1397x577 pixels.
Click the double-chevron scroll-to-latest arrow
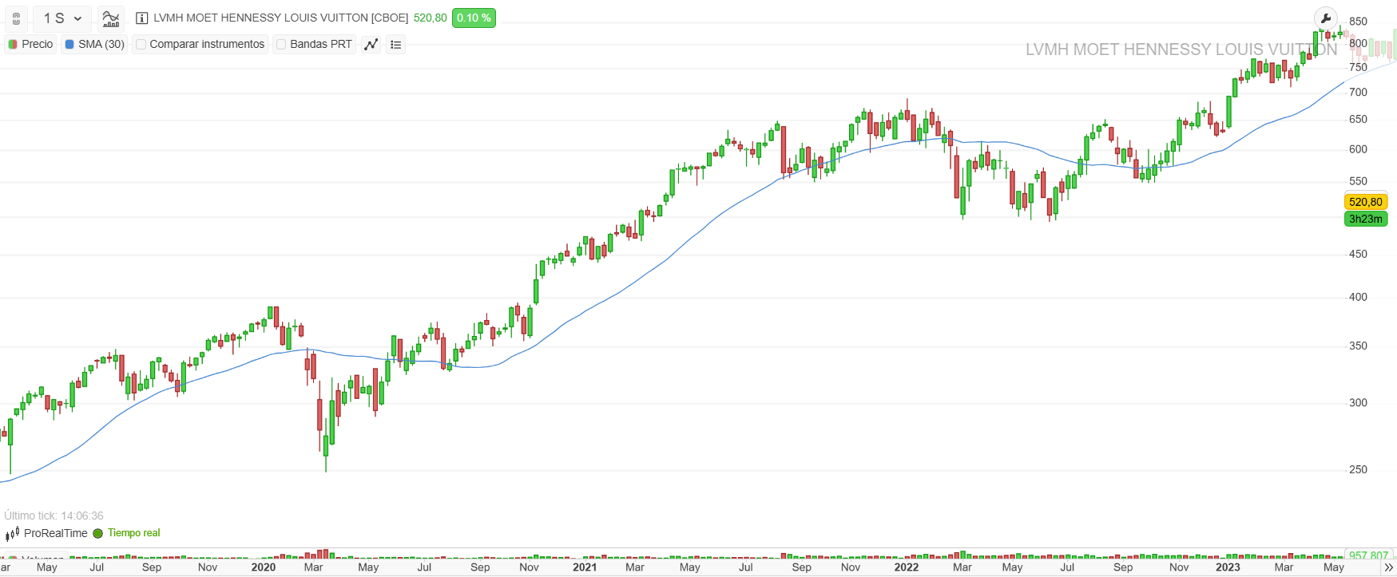click(1388, 567)
